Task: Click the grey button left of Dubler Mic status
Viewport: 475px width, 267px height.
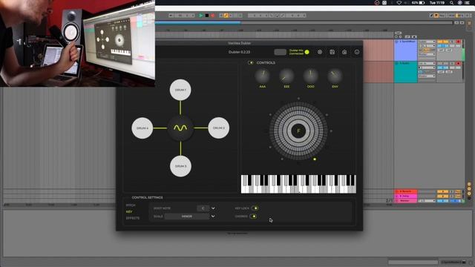Action: point(281,52)
